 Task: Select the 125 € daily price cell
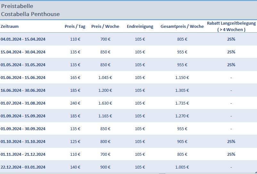click(x=75, y=142)
